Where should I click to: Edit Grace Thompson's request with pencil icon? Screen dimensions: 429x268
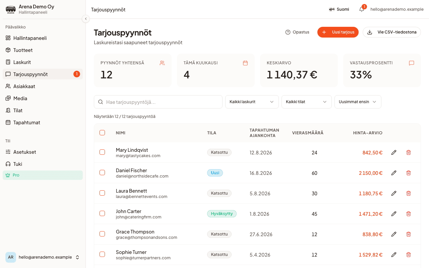(x=394, y=234)
